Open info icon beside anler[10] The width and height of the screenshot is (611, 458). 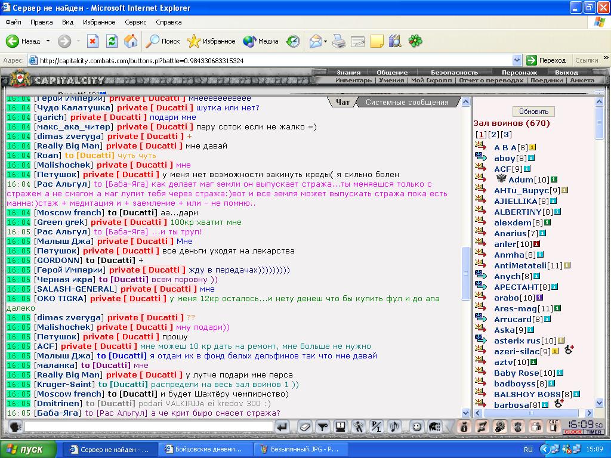click(536, 244)
